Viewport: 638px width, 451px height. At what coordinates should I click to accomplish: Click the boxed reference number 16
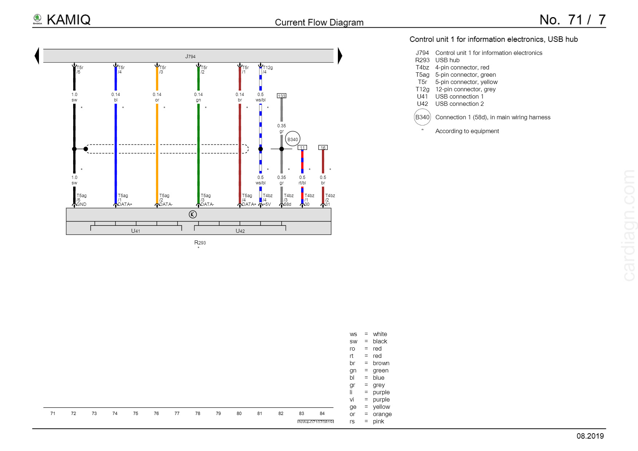point(323,148)
